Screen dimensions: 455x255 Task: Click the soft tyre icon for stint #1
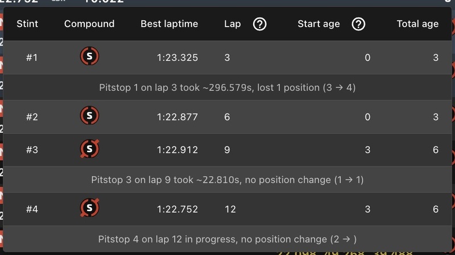point(89,57)
